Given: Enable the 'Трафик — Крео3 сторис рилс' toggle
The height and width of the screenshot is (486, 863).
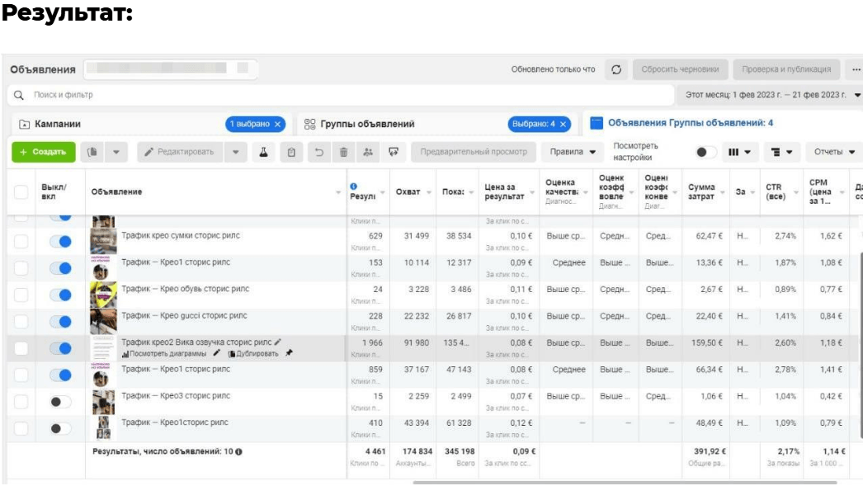Looking at the screenshot, I should 60,402.
